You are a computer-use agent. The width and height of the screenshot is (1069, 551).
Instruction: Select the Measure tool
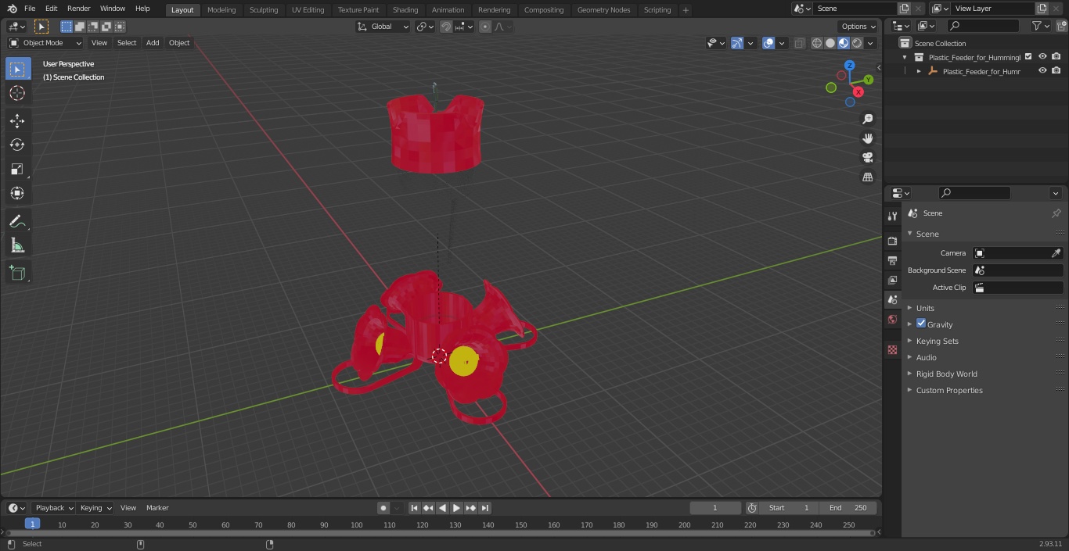18,245
